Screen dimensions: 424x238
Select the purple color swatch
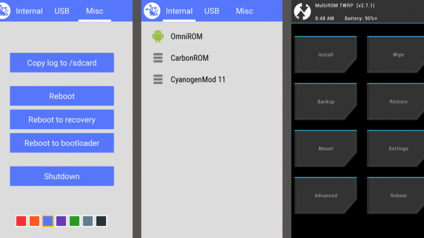[x=61, y=221]
